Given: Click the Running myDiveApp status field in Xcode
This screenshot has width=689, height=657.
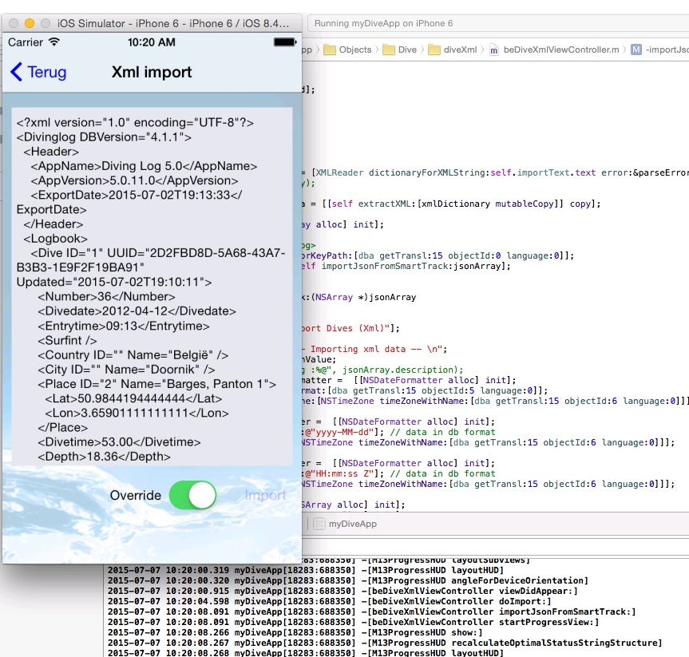Looking at the screenshot, I should pyautogui.click(x=498, y=23).
